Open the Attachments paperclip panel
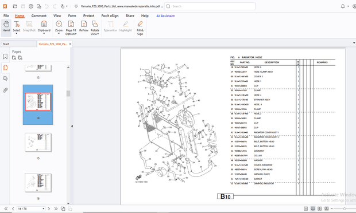Screen dimensions: 356x213 click(x=5, y=90)
